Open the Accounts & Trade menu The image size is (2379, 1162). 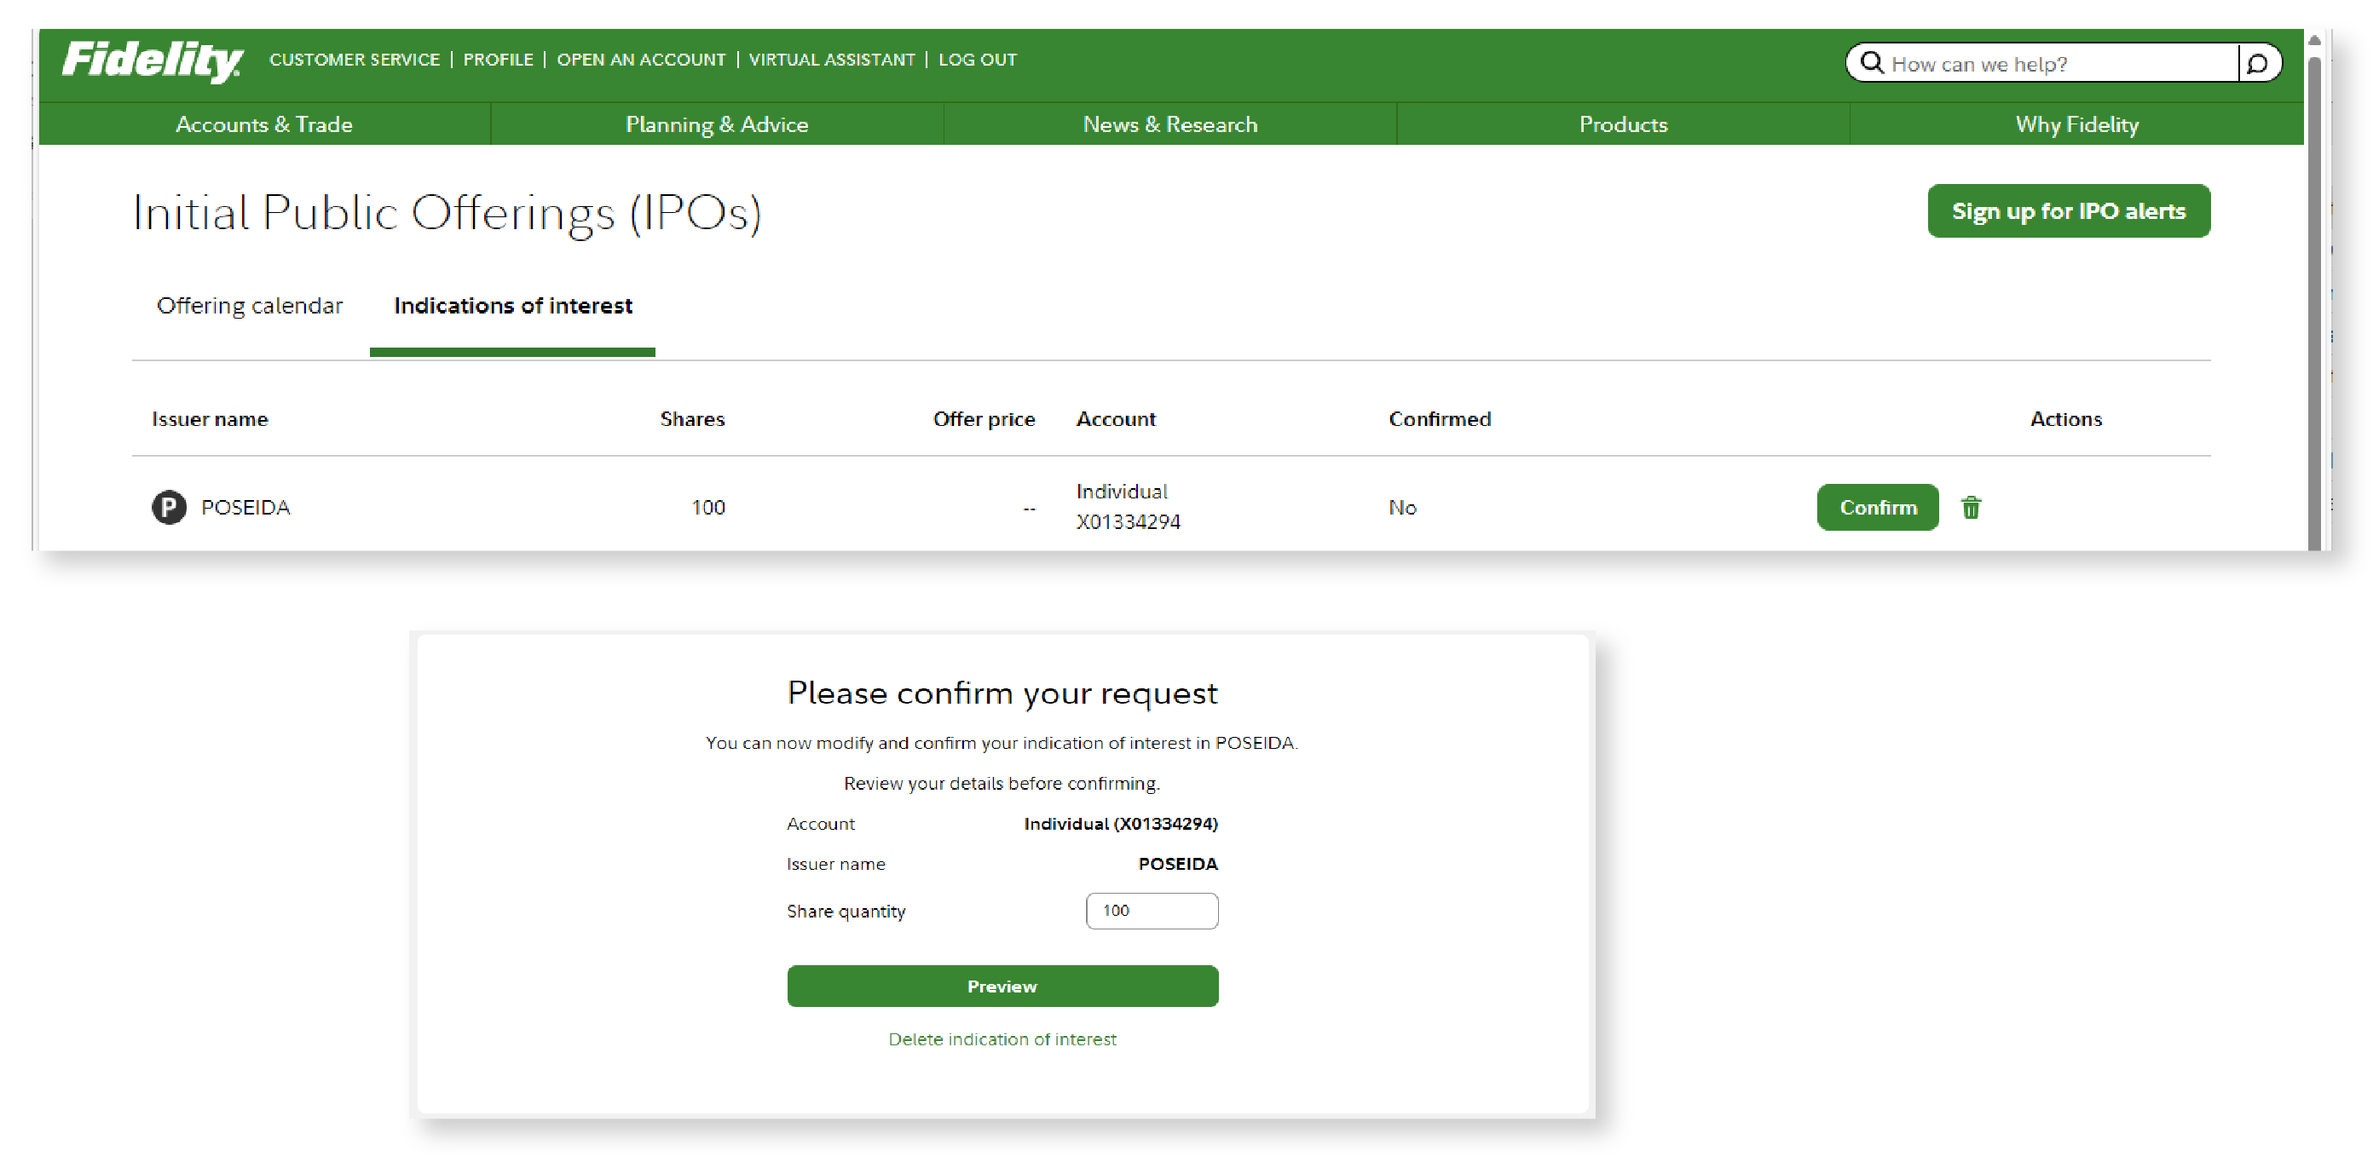pyautogui.click(x=264, y=124)
